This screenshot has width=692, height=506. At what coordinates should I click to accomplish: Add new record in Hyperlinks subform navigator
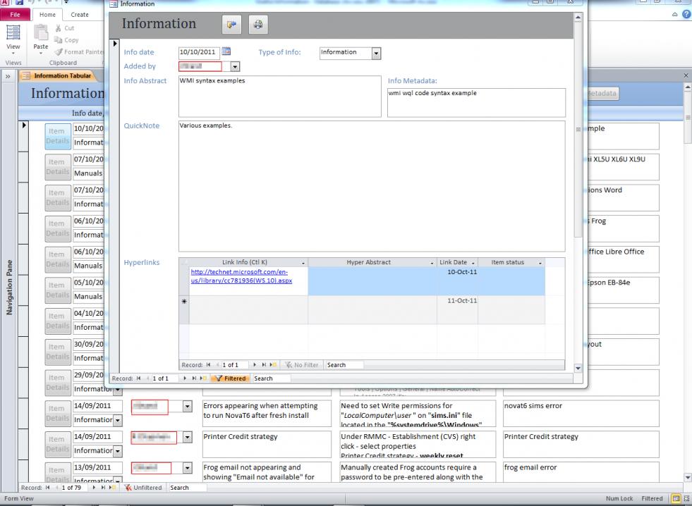(x=273, y=365)
